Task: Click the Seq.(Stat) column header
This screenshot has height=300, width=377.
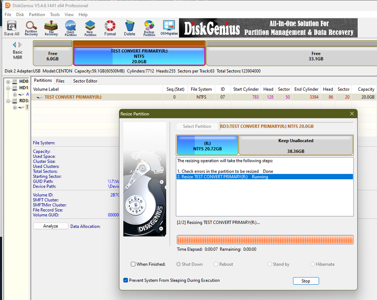Action: pyautogui.click(x=175, y=89)
